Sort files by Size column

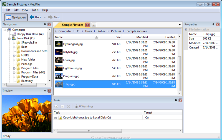pos(110,37)
